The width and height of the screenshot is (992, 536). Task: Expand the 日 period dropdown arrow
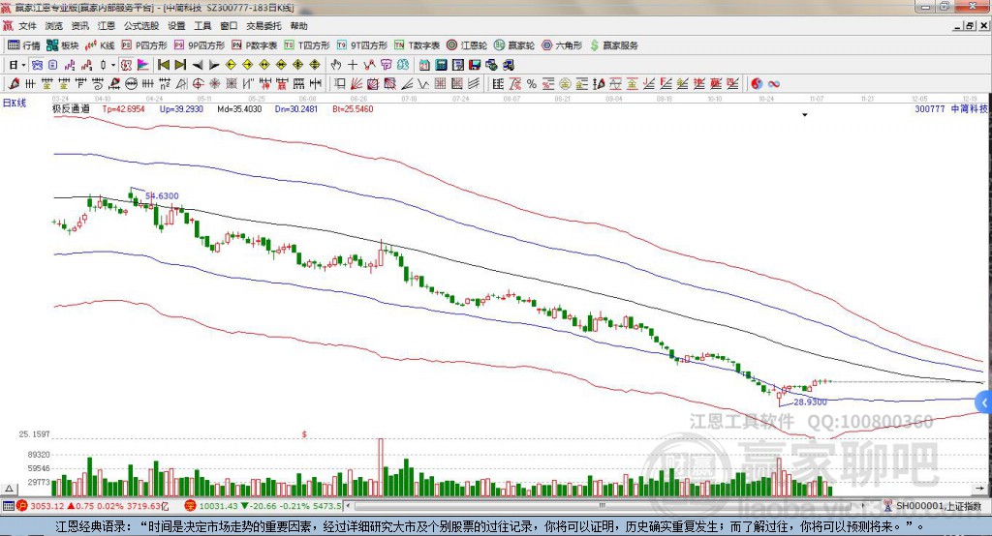(x=23, y=65)
